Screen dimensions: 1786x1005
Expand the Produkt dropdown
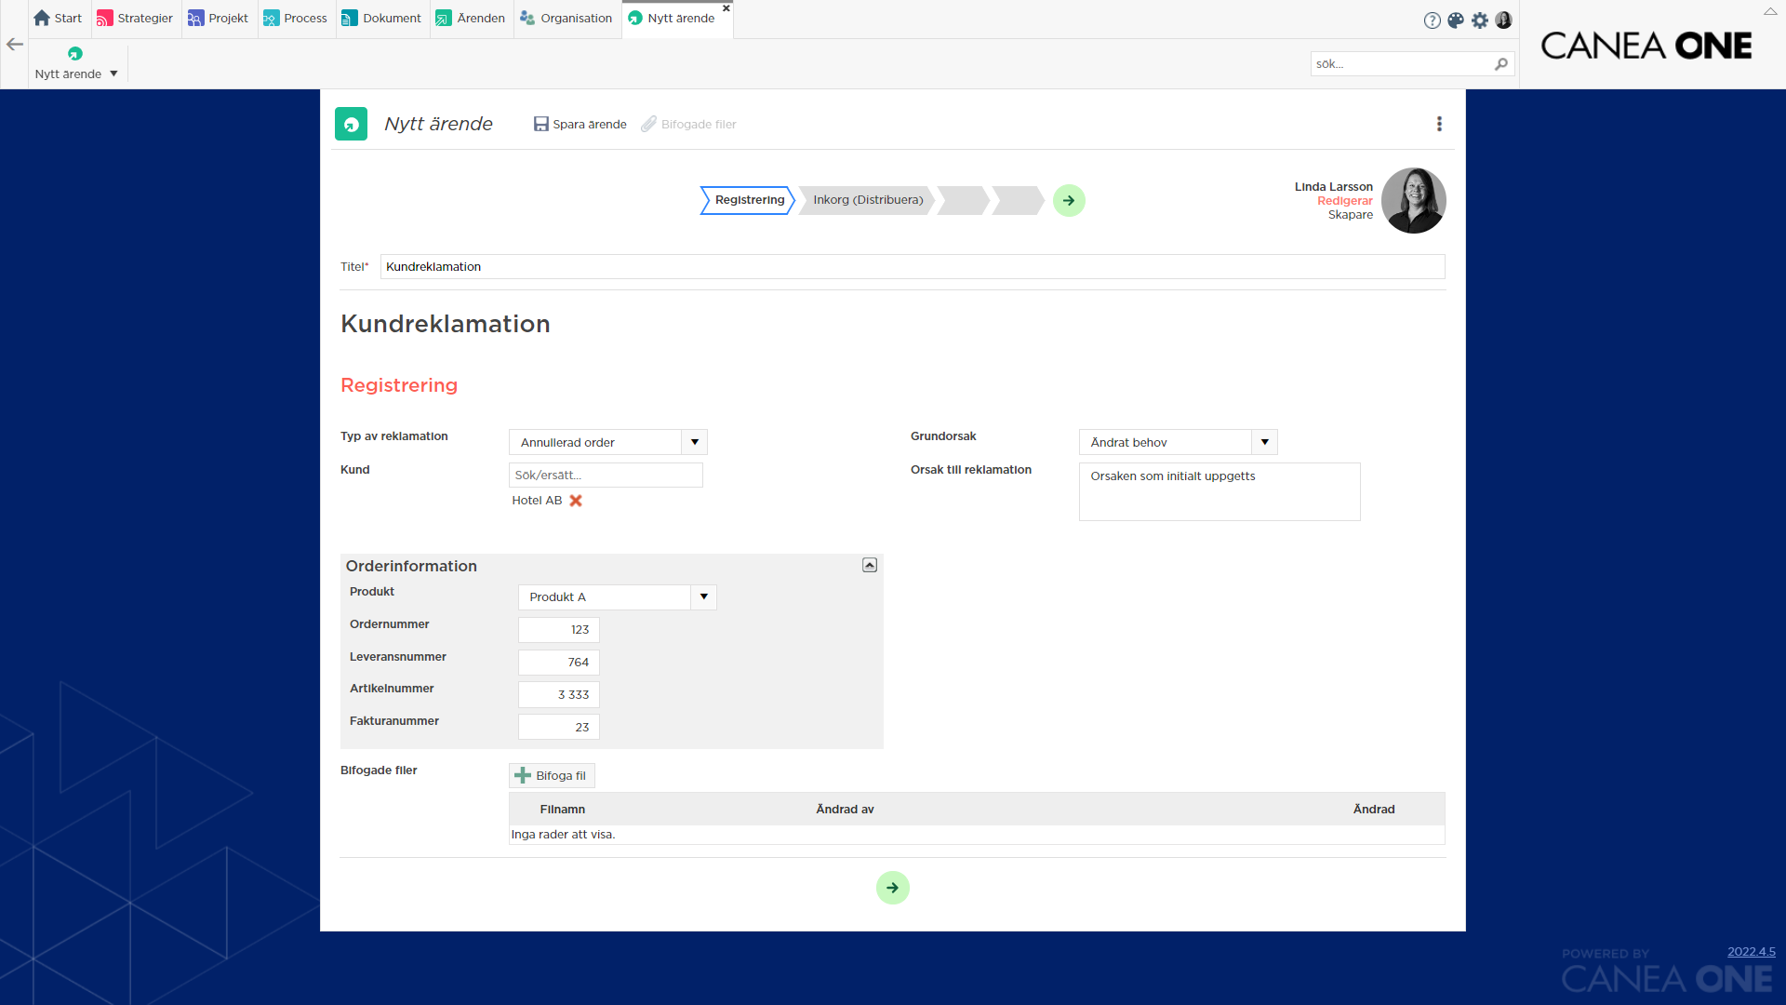coord(704,596)
